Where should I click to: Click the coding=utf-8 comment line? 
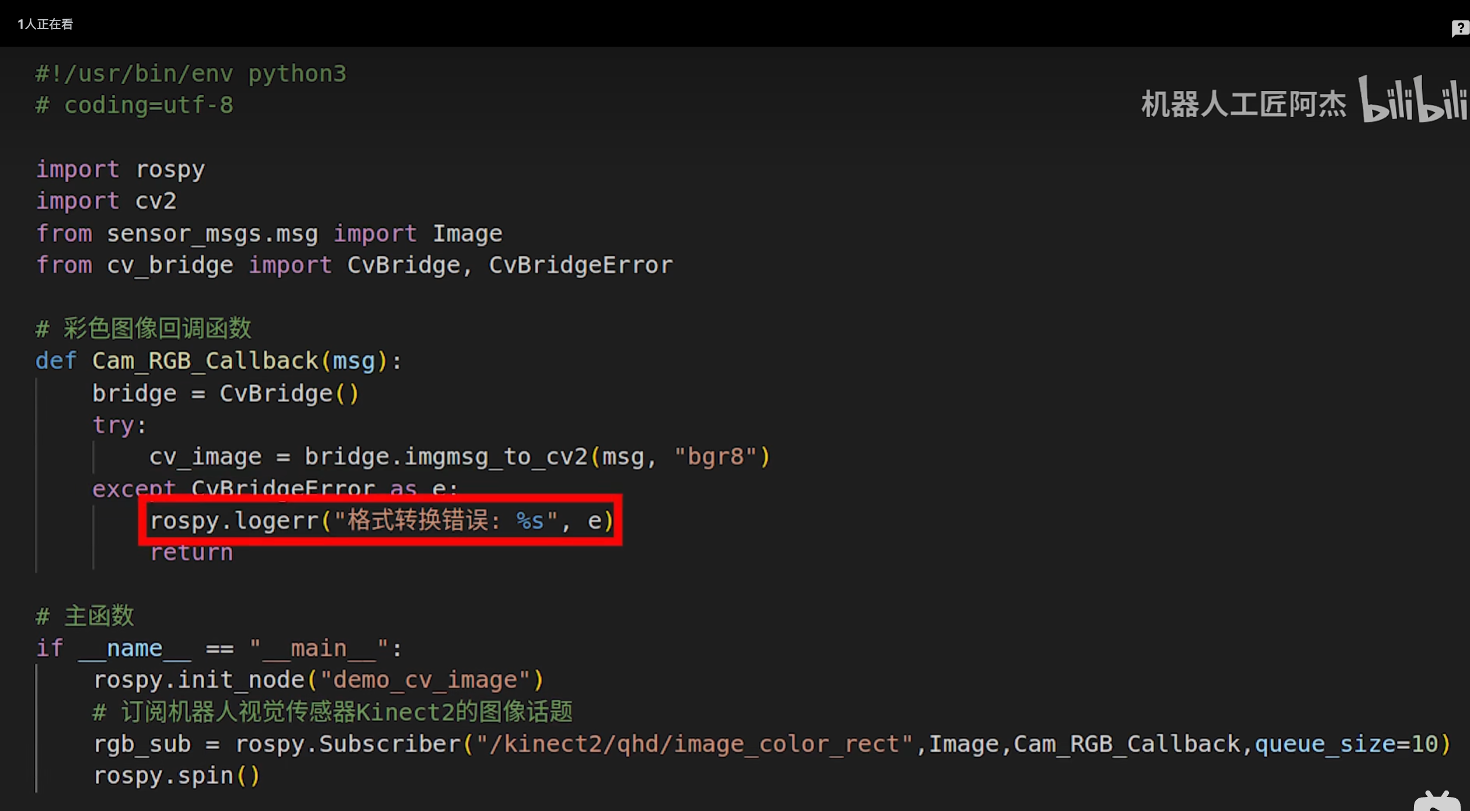coord(134,106)
